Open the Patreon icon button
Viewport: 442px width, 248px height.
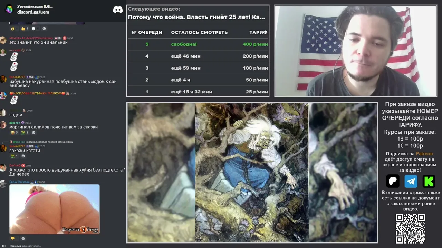(393, 181)
